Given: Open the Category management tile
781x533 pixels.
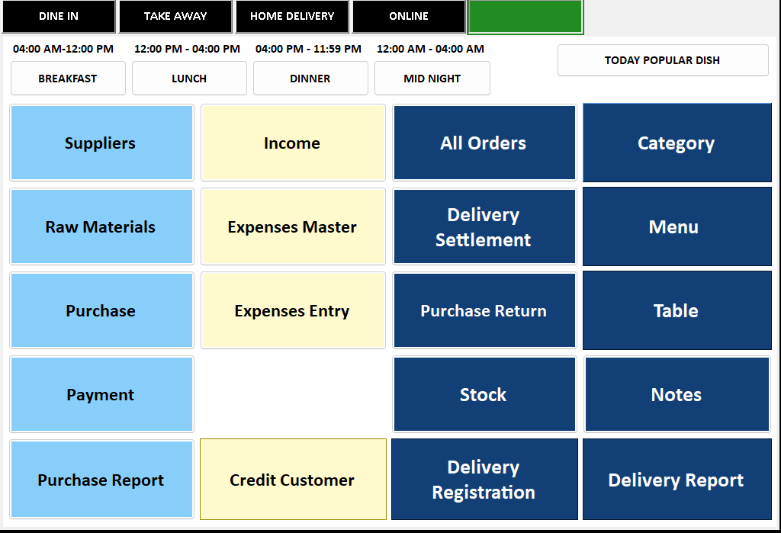Looking at the screenshot, I should [677, 143].
